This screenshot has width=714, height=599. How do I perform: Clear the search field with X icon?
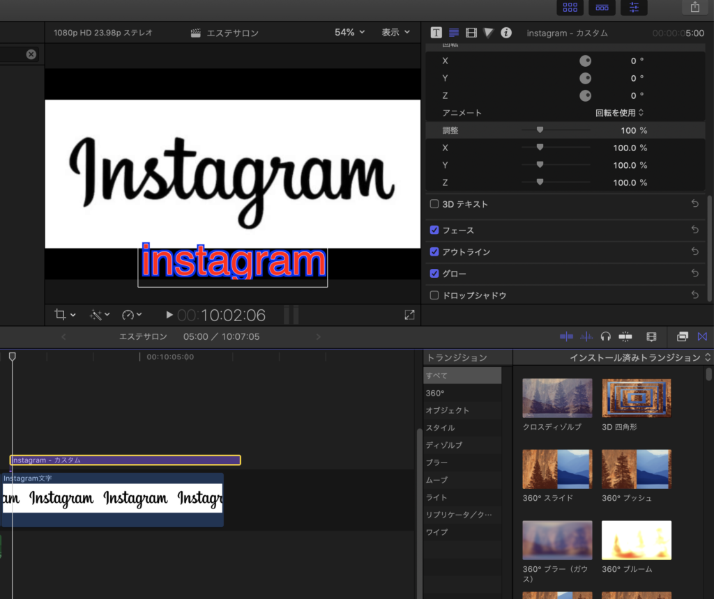click(x=31, y=54)
